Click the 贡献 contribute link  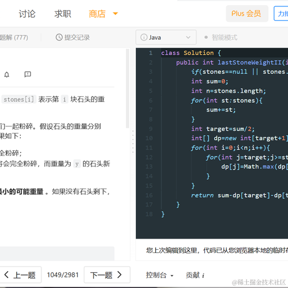coord(193,275)
